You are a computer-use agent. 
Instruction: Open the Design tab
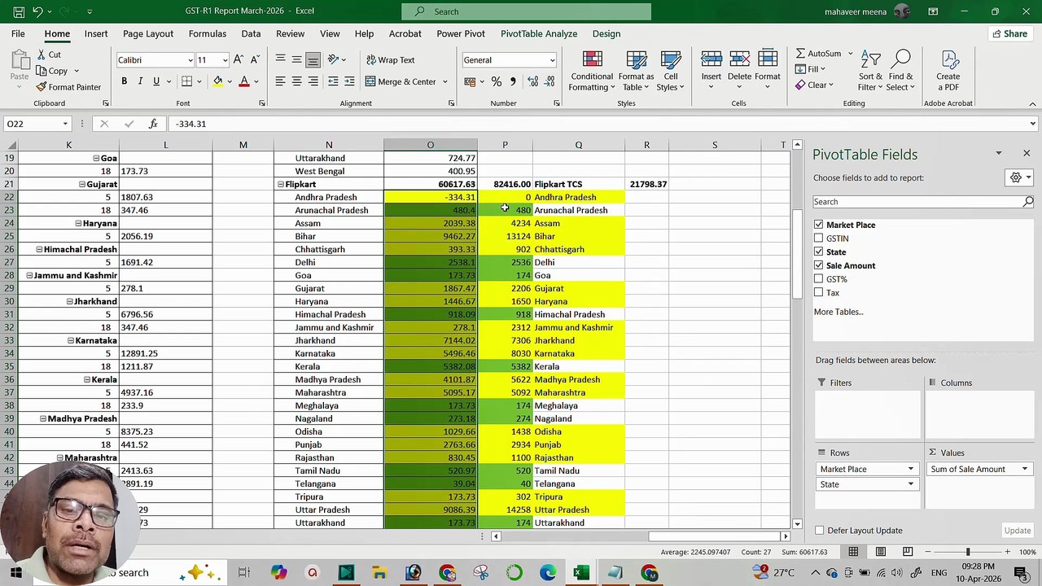tap(606, 33)
